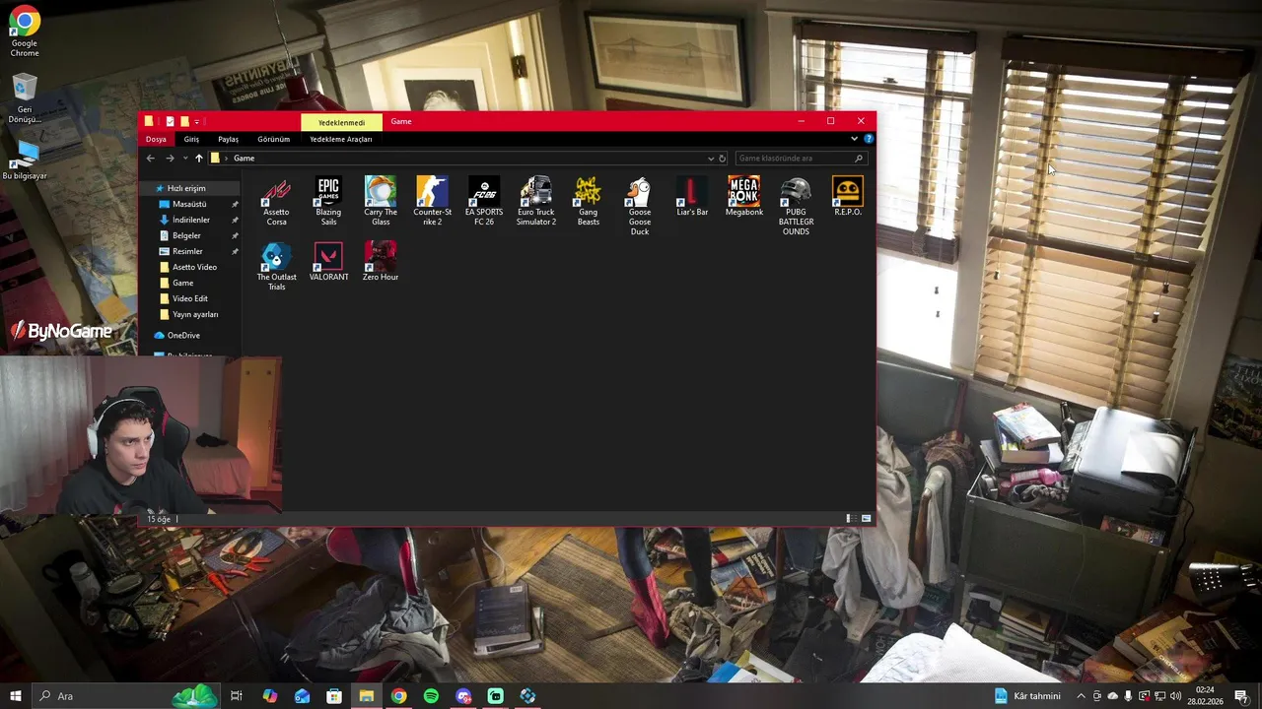Open the Giriş ribbon tab
Screen dimensions: 1262x709
click(x=191, y=139)
